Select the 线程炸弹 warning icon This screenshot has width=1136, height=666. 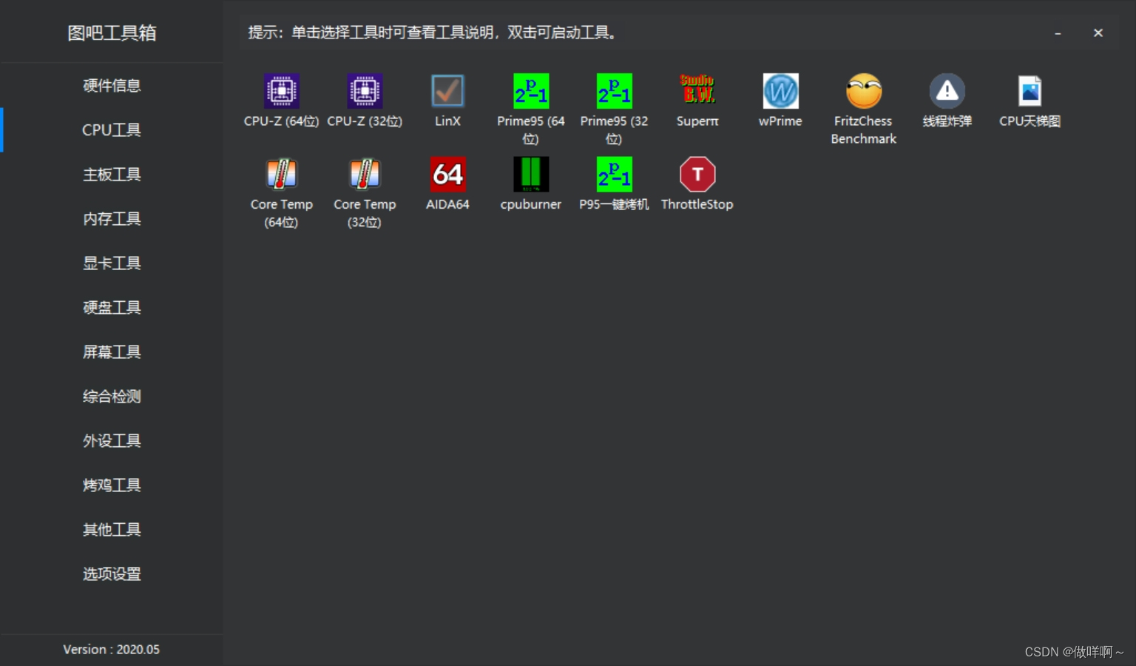947,91
